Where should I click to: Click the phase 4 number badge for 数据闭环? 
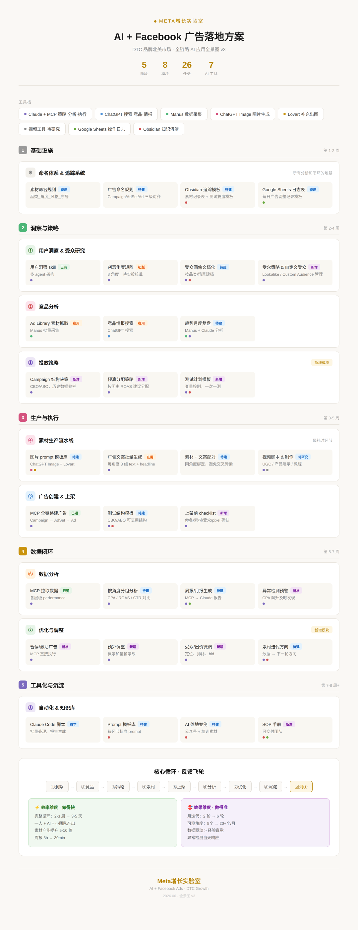(x=23, y=551)
